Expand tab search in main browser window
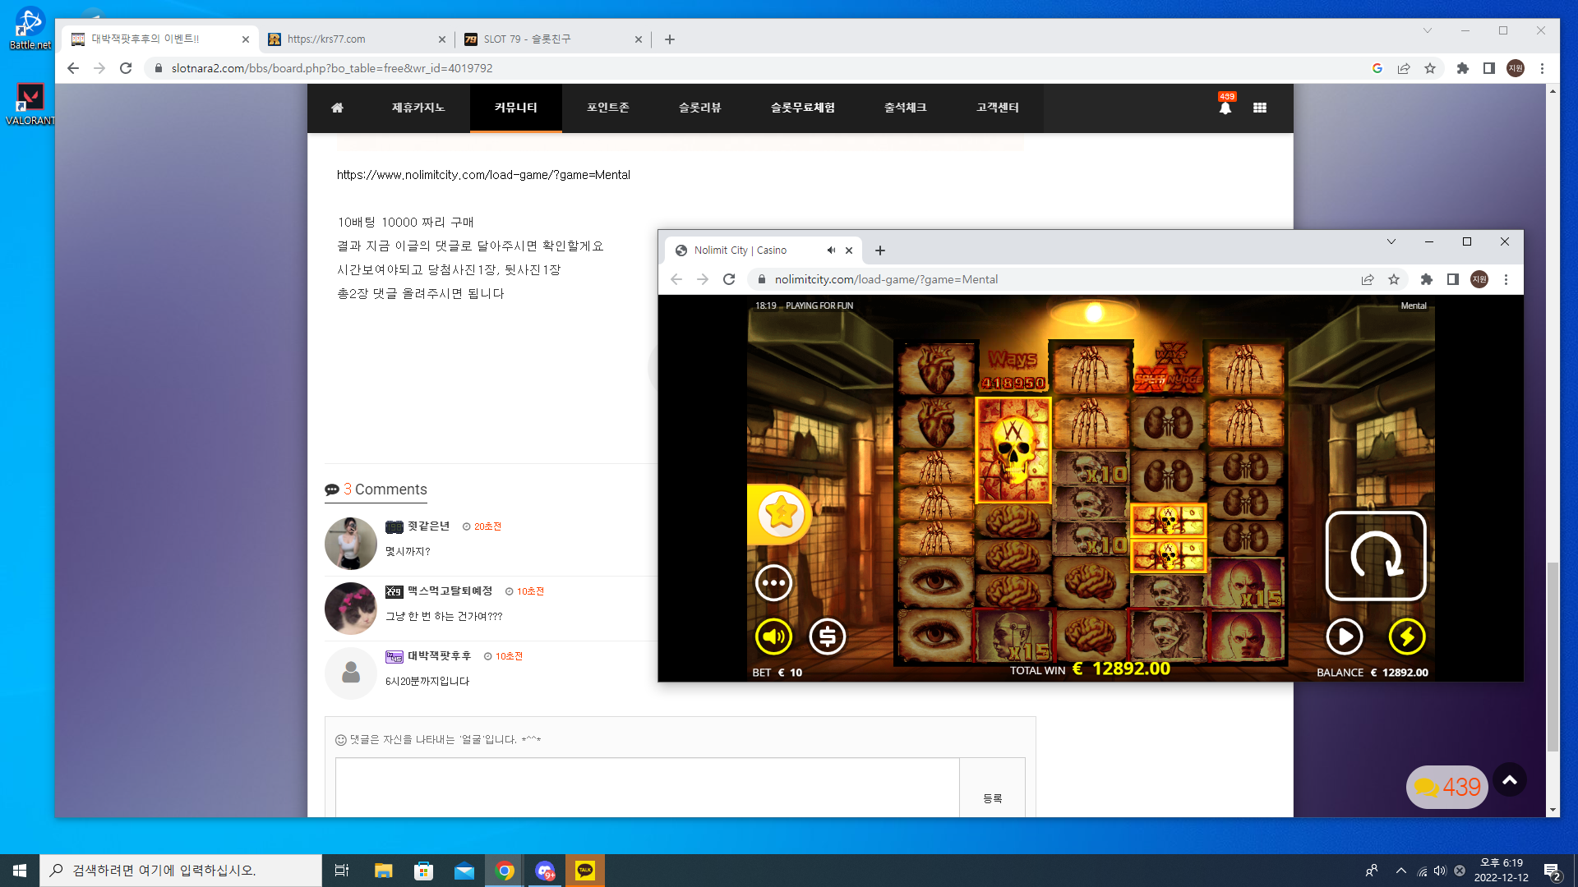 pyautogui.click(x=1428, y=30)
